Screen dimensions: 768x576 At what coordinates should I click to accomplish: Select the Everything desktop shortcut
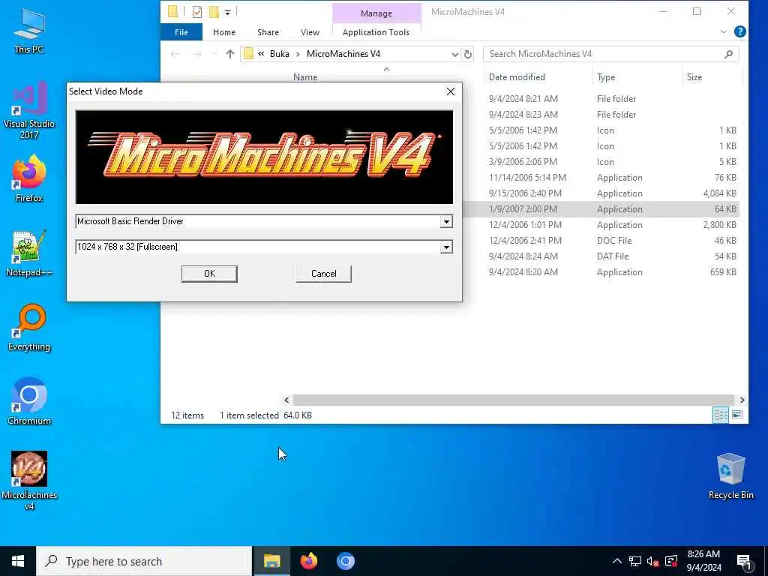click(29, 328)
